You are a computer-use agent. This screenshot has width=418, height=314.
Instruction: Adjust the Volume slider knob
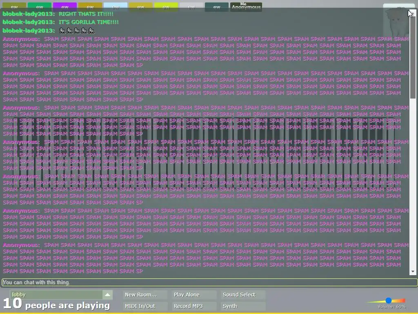(389, 301)
